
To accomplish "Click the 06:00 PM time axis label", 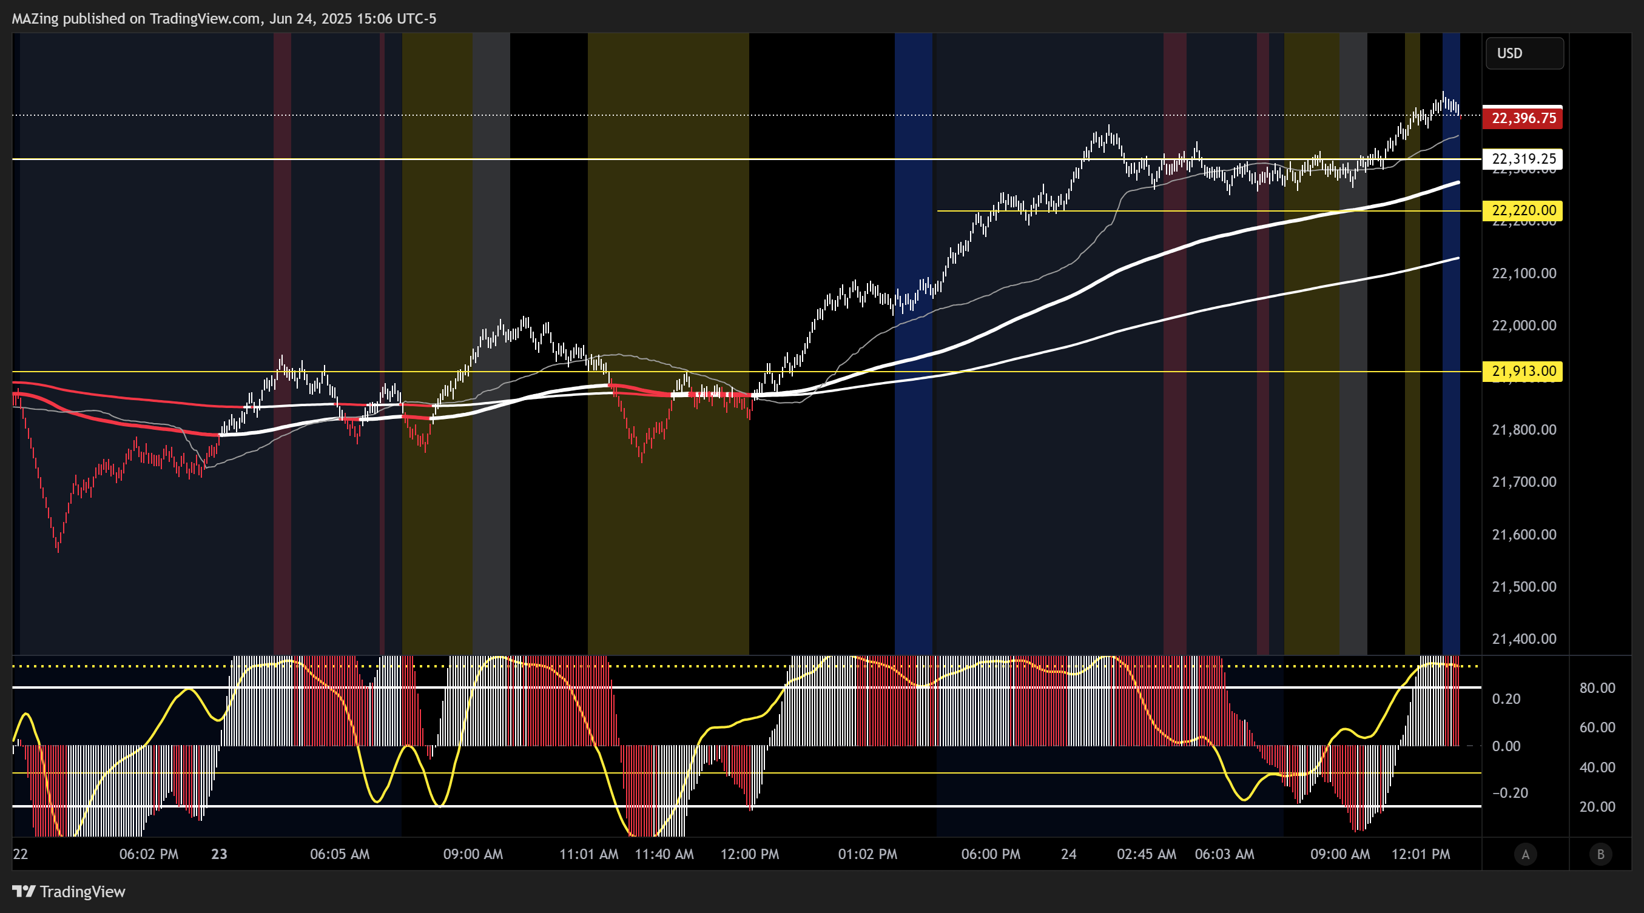I will 991,854.
